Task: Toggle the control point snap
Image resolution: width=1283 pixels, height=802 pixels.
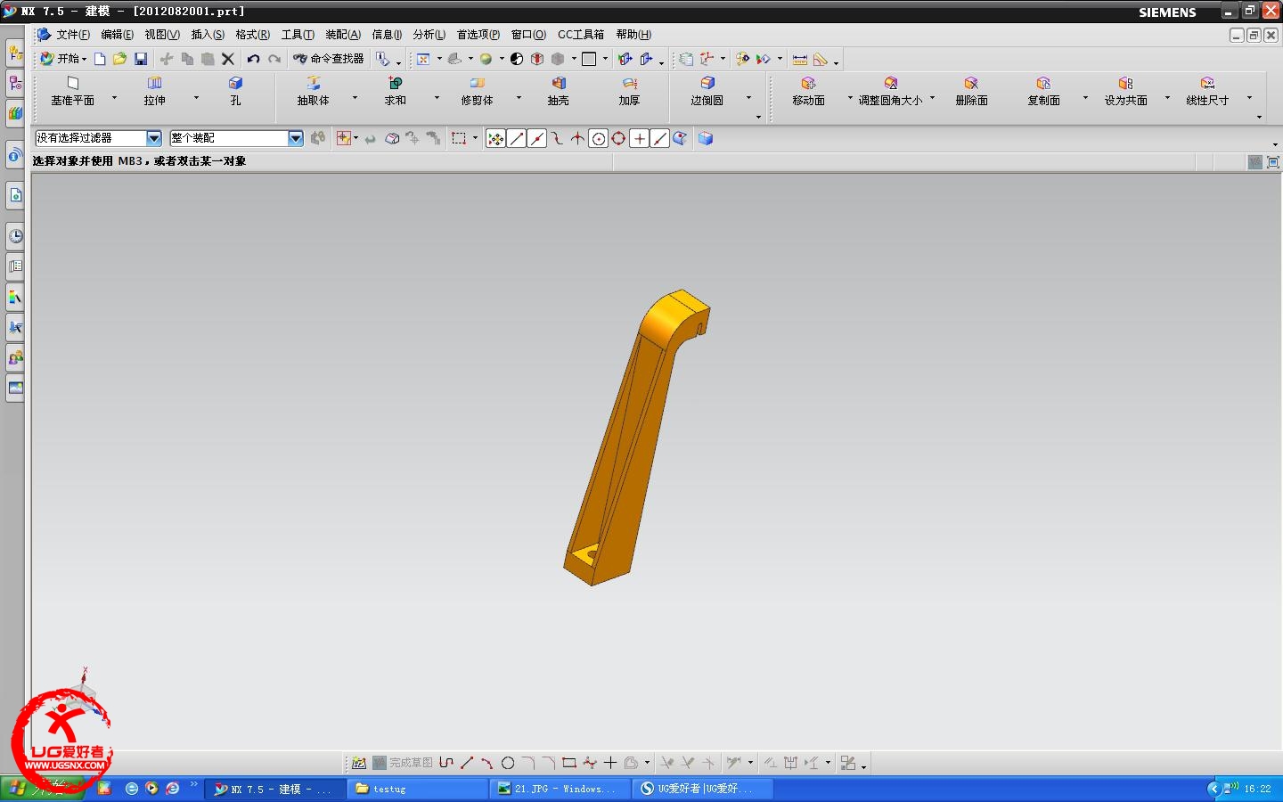Action: (x=558, y=138)
